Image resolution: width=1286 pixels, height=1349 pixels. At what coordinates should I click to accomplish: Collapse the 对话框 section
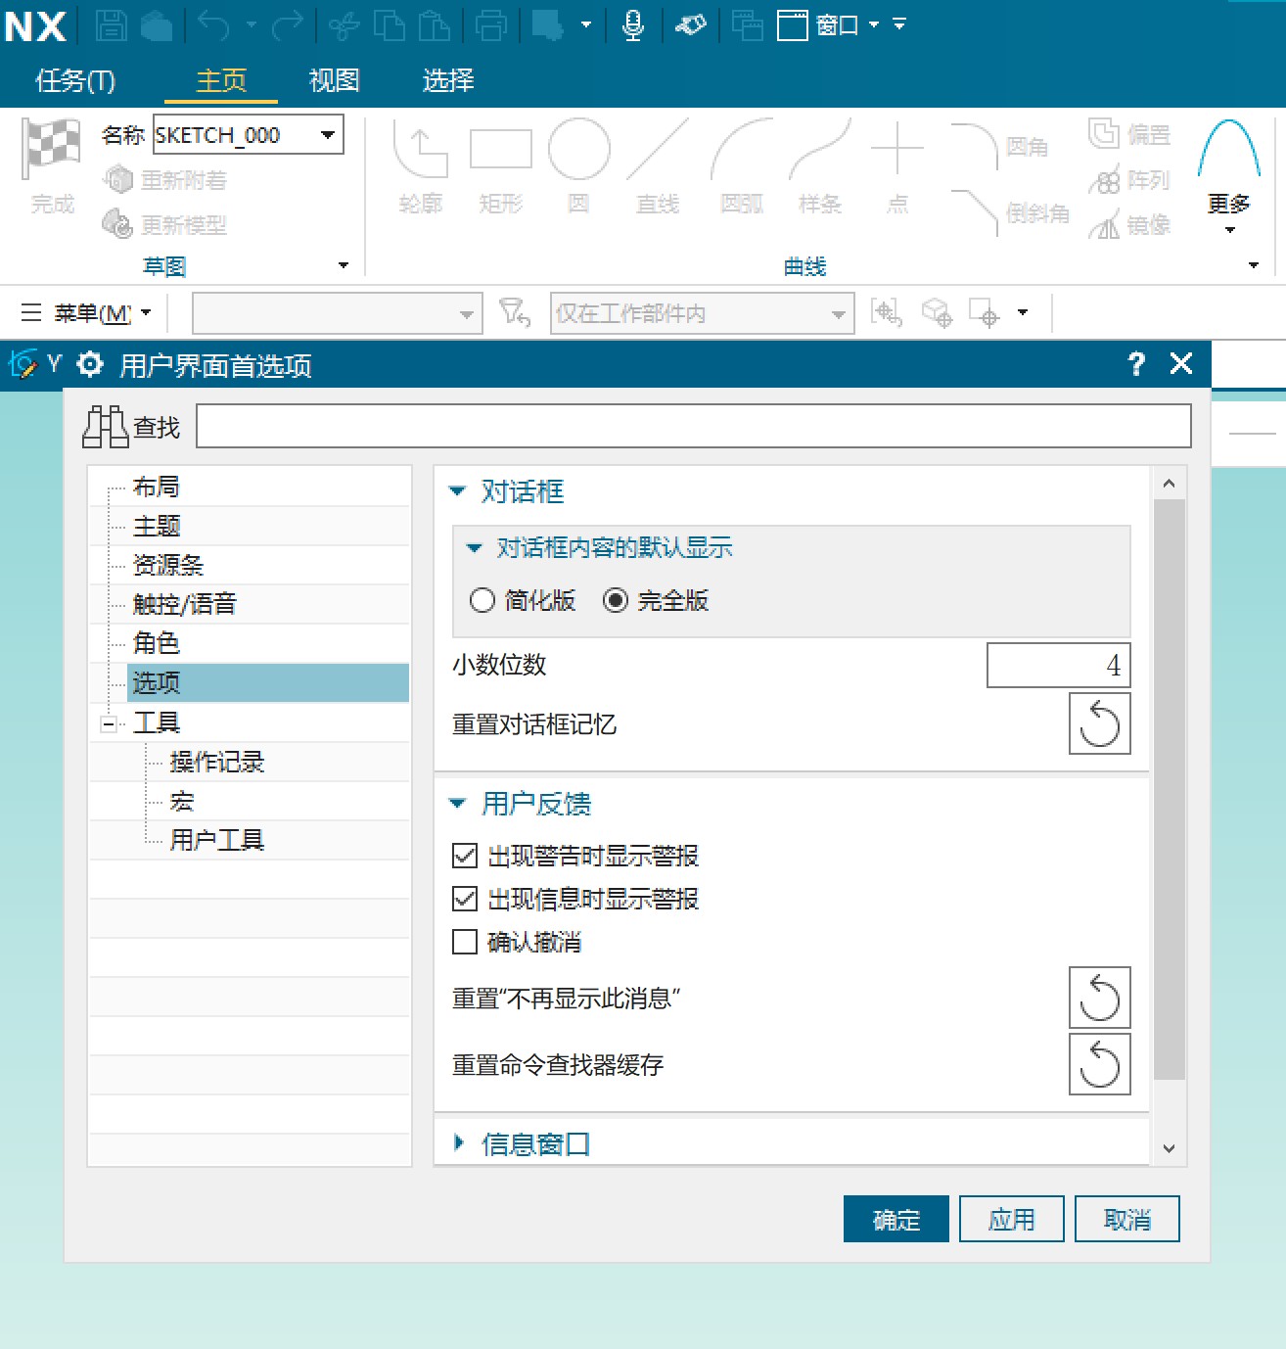pyautogui.click(x=457, y=491)
